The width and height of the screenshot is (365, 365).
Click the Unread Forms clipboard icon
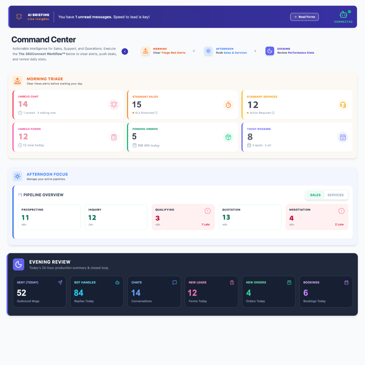pyautogui.click(x=114, y=137)
